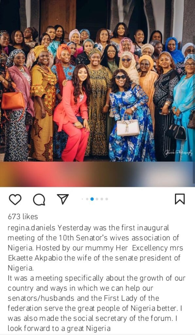Save the post with the bookmark icon
The image size is (195, 335).
pyautogui.click(x=180, y=199)
